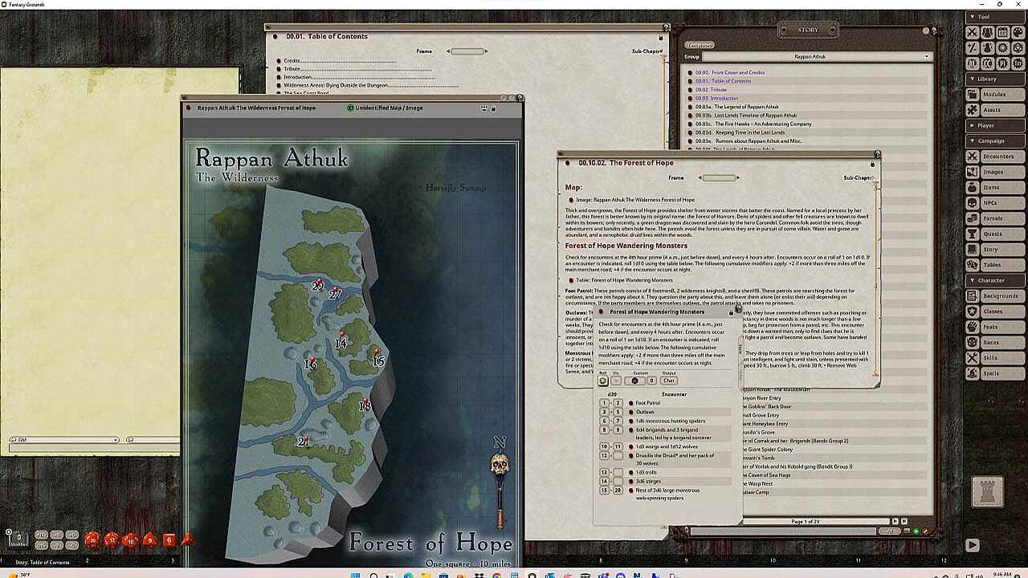Open the combat tracker crossed-swords tool icon
This screenshot has height=578, width=1028.
[x=973, y=33]
